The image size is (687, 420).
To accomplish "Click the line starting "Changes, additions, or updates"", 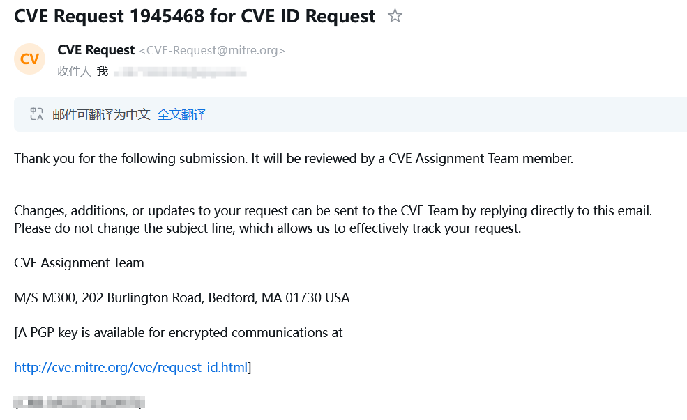I will click(x=333, y=210).
